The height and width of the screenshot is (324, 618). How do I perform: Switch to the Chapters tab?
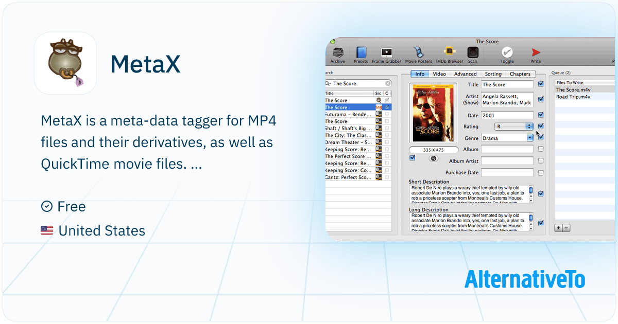tap(520, 74)
